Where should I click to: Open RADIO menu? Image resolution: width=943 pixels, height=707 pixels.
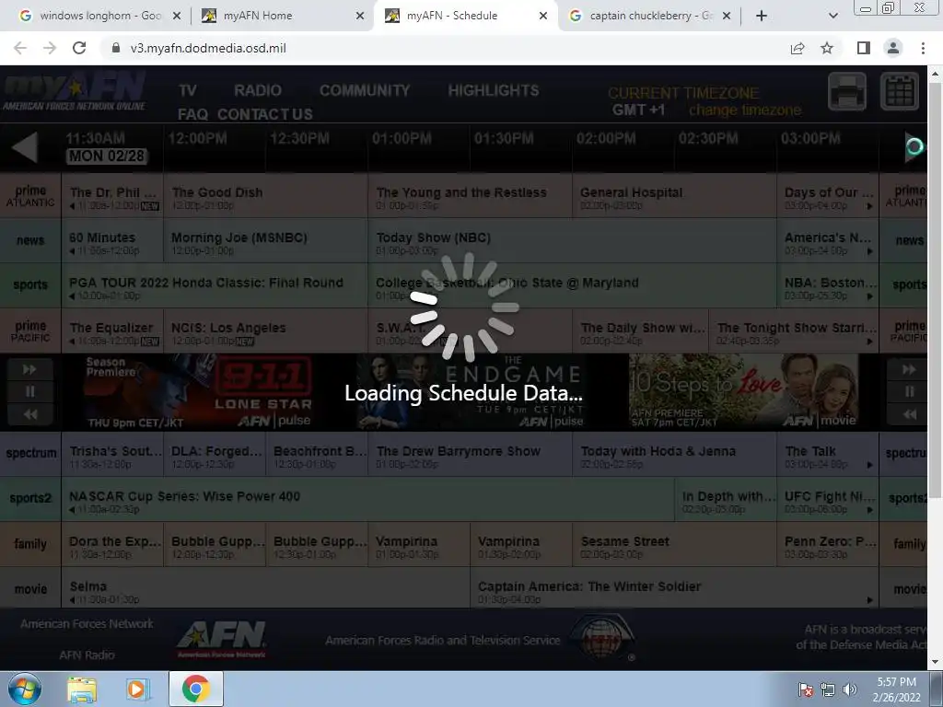pyautogui.click(x=258, y=90)
